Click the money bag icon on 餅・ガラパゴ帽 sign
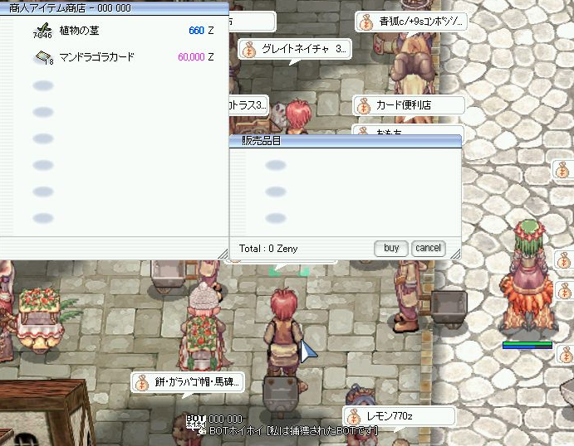Viewport: 574px width, 446px height. [x=142, y=383]
